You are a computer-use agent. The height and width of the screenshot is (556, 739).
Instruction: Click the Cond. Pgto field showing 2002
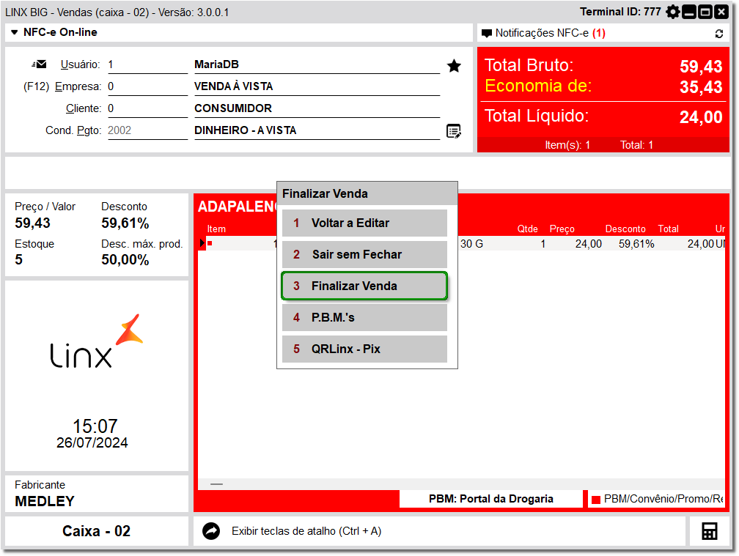[147, 131]
